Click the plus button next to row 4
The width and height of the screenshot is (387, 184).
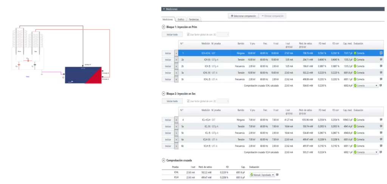tap(176, 120)
